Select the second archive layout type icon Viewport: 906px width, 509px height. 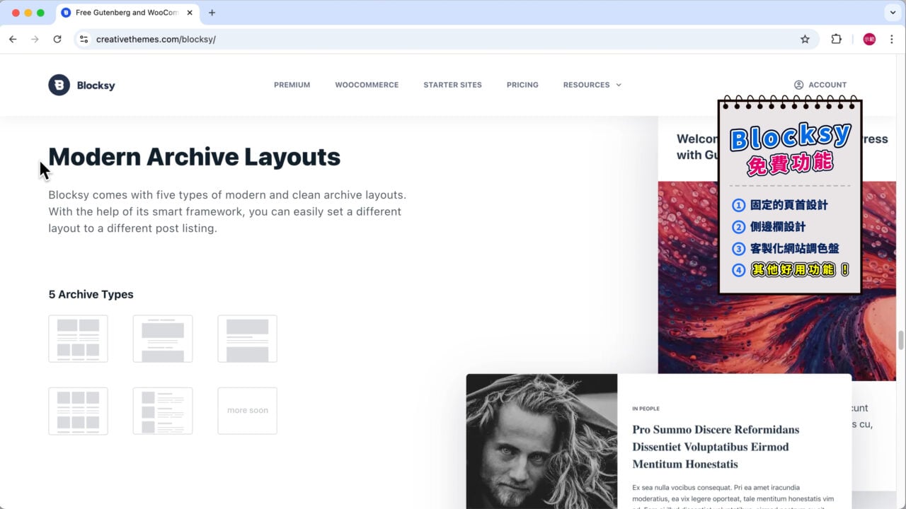point(163,339)
